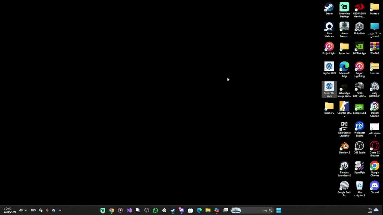Select the Epic Games Launcher shortcut
The image size is (383, 215).
pyautogui.click(x=344, y=129)
